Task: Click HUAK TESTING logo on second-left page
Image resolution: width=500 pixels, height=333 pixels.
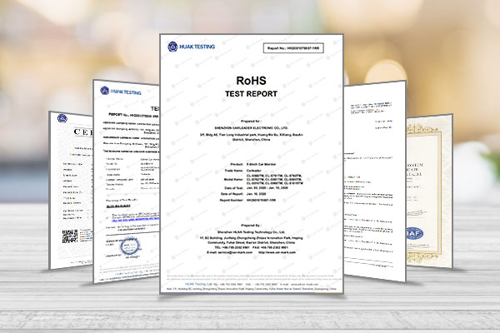Action: pos(121,92)
